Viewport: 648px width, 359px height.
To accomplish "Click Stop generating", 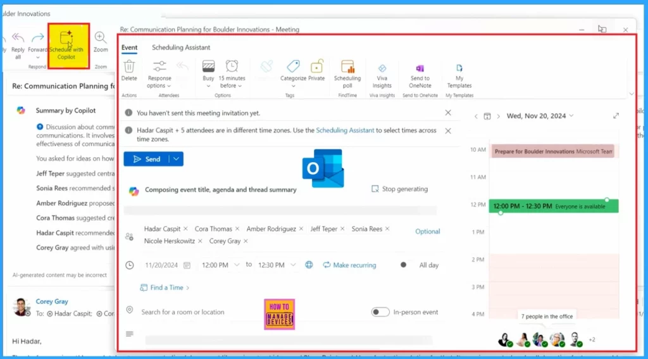I will coord(400,189).
